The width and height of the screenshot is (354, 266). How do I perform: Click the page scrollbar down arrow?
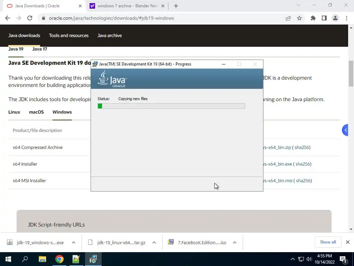(351, 229)
